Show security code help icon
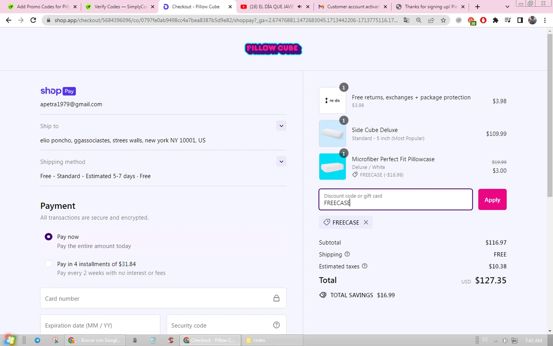This screenshot has width=553, height=346. (276, 325)
